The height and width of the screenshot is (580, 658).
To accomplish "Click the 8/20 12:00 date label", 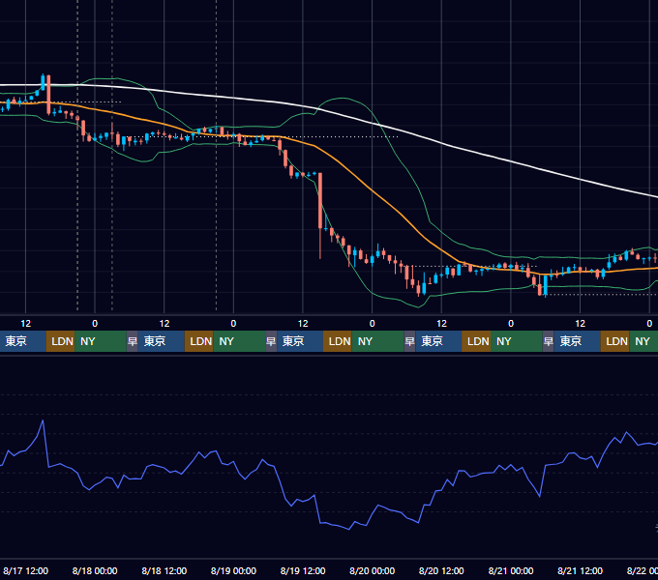I will tap(441, 570).
